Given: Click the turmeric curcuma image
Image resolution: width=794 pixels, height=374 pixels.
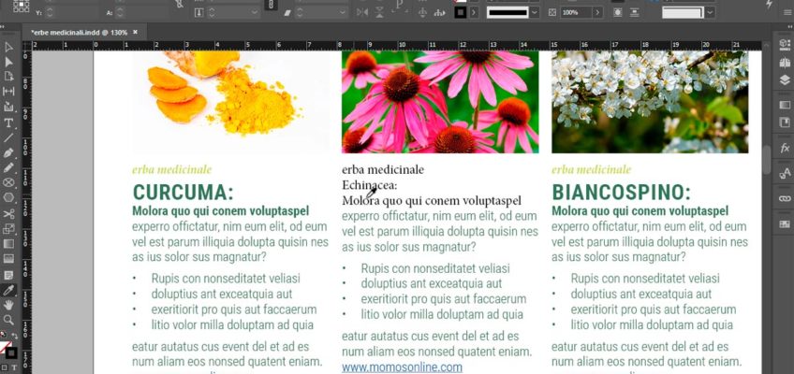Looking at the screenshot, I should click(231, 102).
